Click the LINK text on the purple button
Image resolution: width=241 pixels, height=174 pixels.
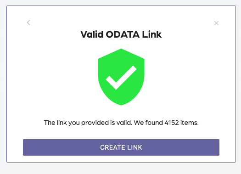pos(133,147)
